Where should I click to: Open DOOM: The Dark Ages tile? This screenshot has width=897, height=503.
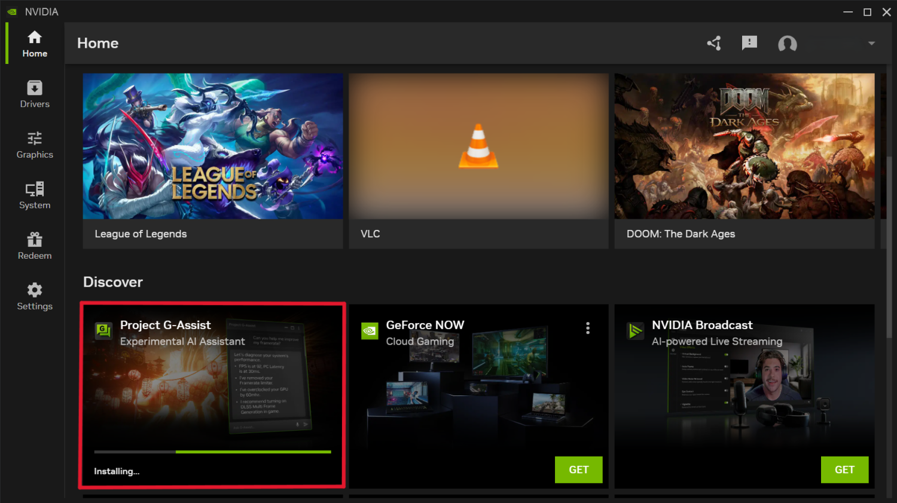click(x=745, y=161)
